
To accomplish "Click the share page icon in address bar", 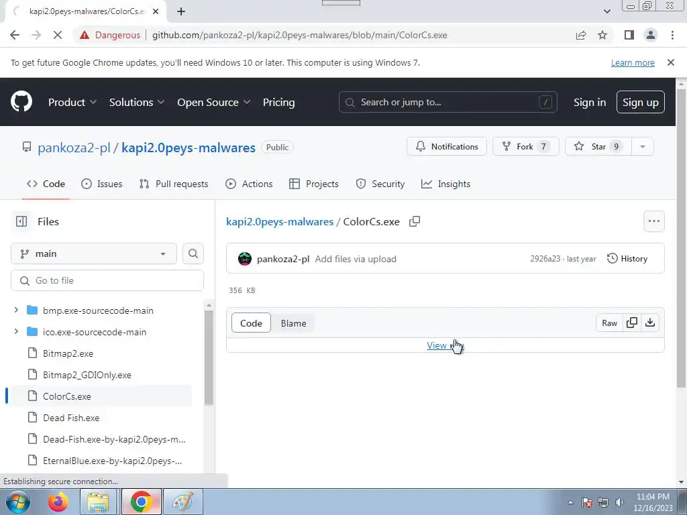I will [581, 35].
